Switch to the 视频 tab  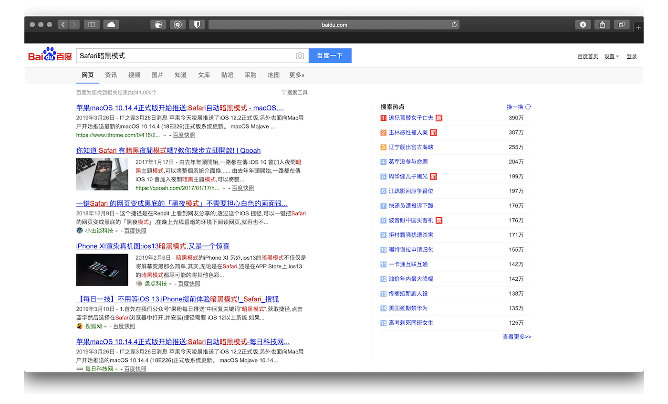click(x=134, y=75)
